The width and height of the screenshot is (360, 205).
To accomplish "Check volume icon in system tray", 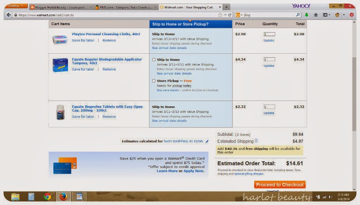I will pos(330,197).
